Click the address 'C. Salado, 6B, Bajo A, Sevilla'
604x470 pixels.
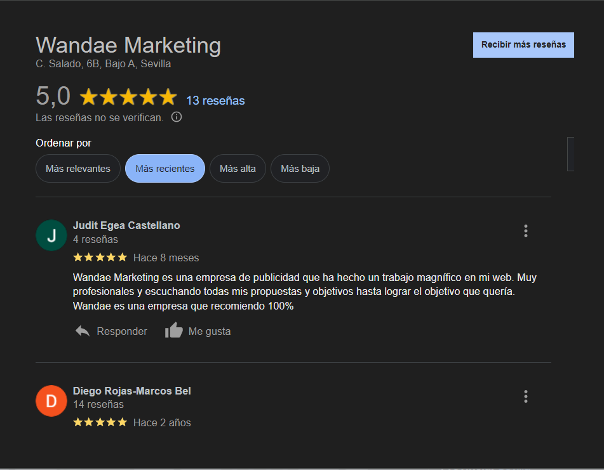point(104,64)
